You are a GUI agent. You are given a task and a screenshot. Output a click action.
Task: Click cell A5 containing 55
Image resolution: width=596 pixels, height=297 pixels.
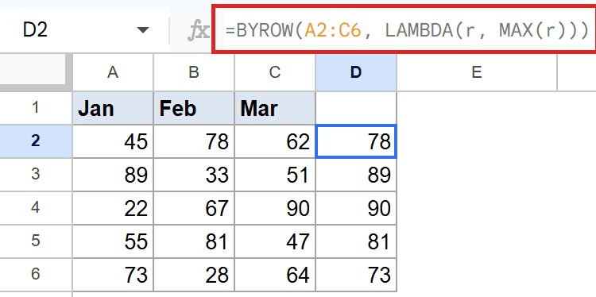click(x=113, y=241)
